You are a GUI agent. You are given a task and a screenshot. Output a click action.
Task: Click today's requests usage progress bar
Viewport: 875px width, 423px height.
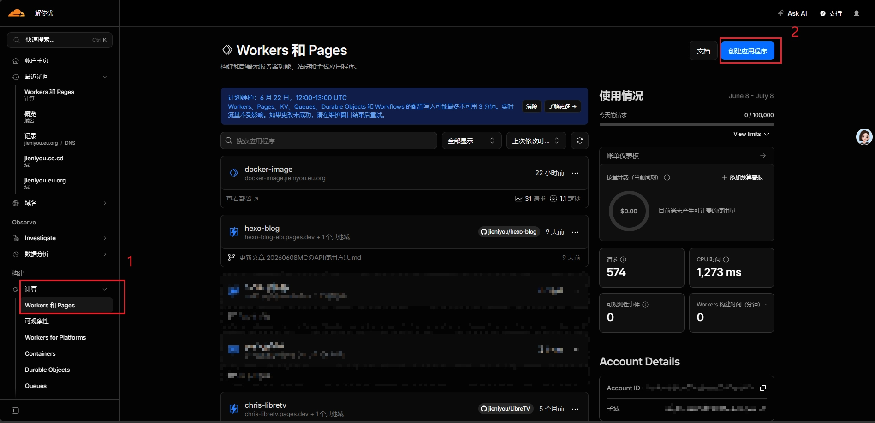[686, 124]
